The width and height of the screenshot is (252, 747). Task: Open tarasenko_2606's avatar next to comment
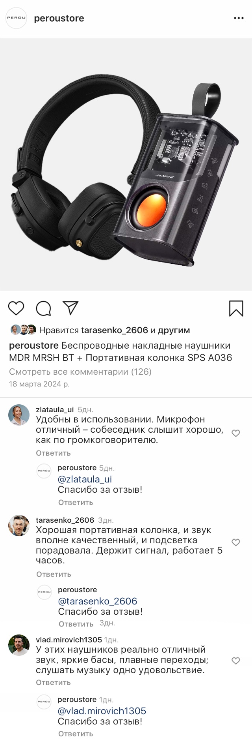pos(19,526)
